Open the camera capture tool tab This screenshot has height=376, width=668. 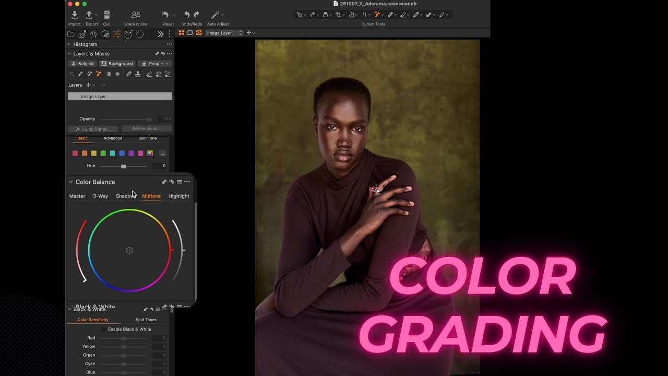(x=82, y=34)
